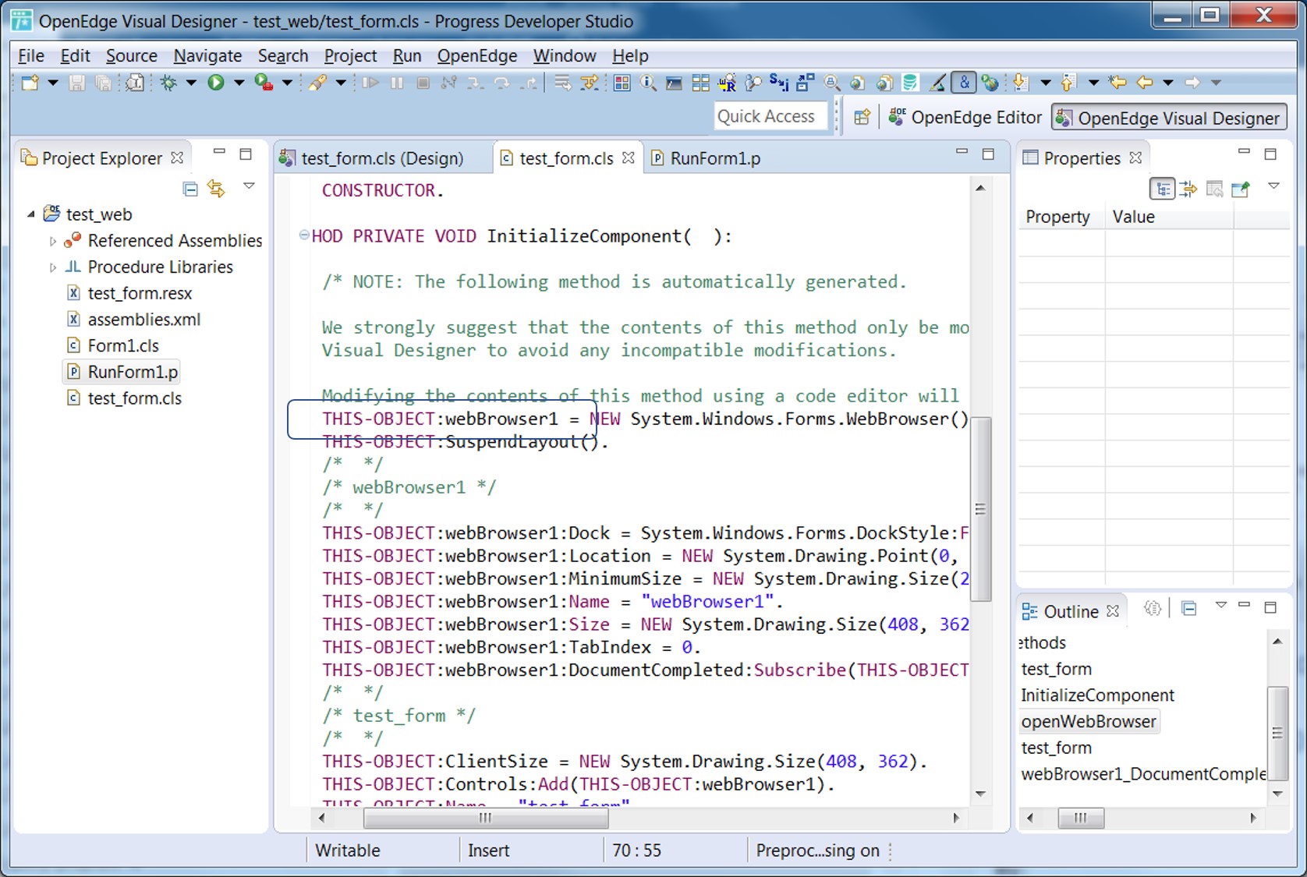This screenshot has height=877, width=1307.
Task: Click the Last Edit Location arrow
Action: point(1118,83)
